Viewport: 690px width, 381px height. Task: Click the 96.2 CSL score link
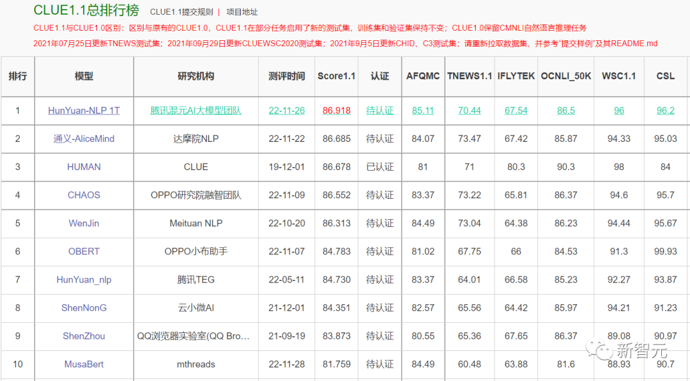click(665, 111)
